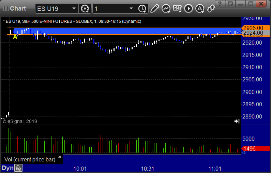Click the 2900.00 price axis label
This screenshot has height=173, width=271.
252,92
